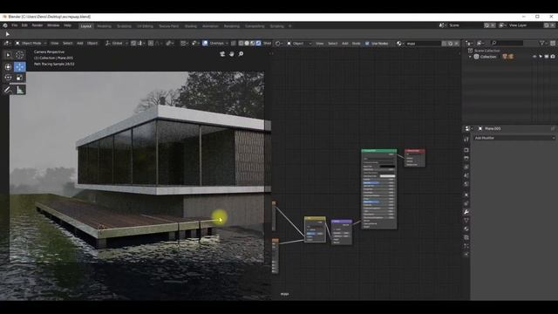The width and height of the screenshot is (558, 314).
Task: Open the Object Data triangle tab
Action: (466, 221)
